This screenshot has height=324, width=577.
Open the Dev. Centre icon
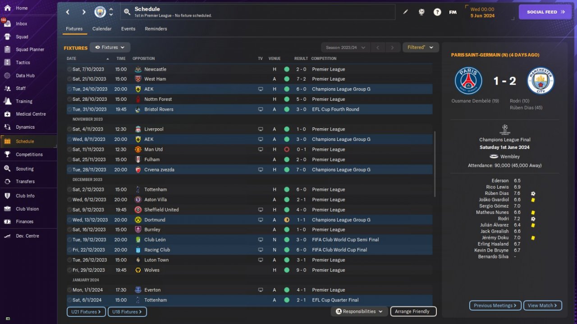(7, 236)
